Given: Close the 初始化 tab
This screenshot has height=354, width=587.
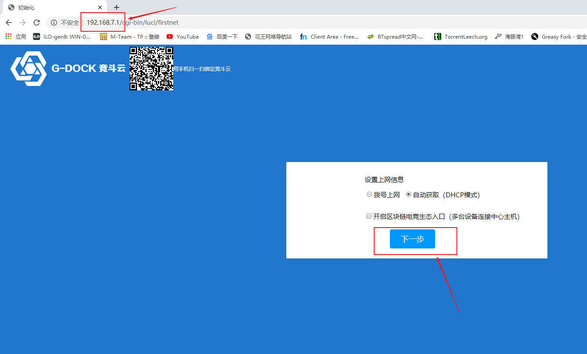Looking at the screenshot, I should pos(101,7).
